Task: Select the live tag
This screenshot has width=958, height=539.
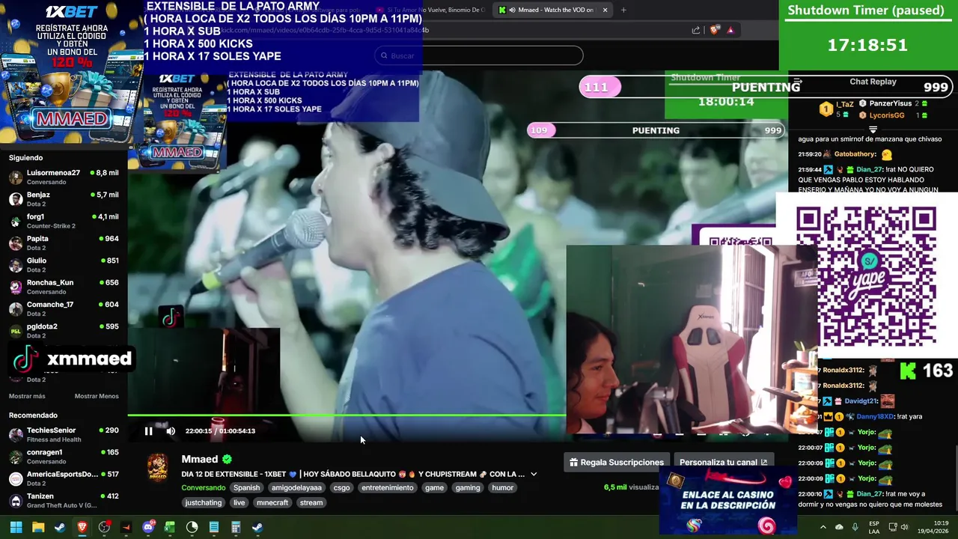Action: [239, 502]
